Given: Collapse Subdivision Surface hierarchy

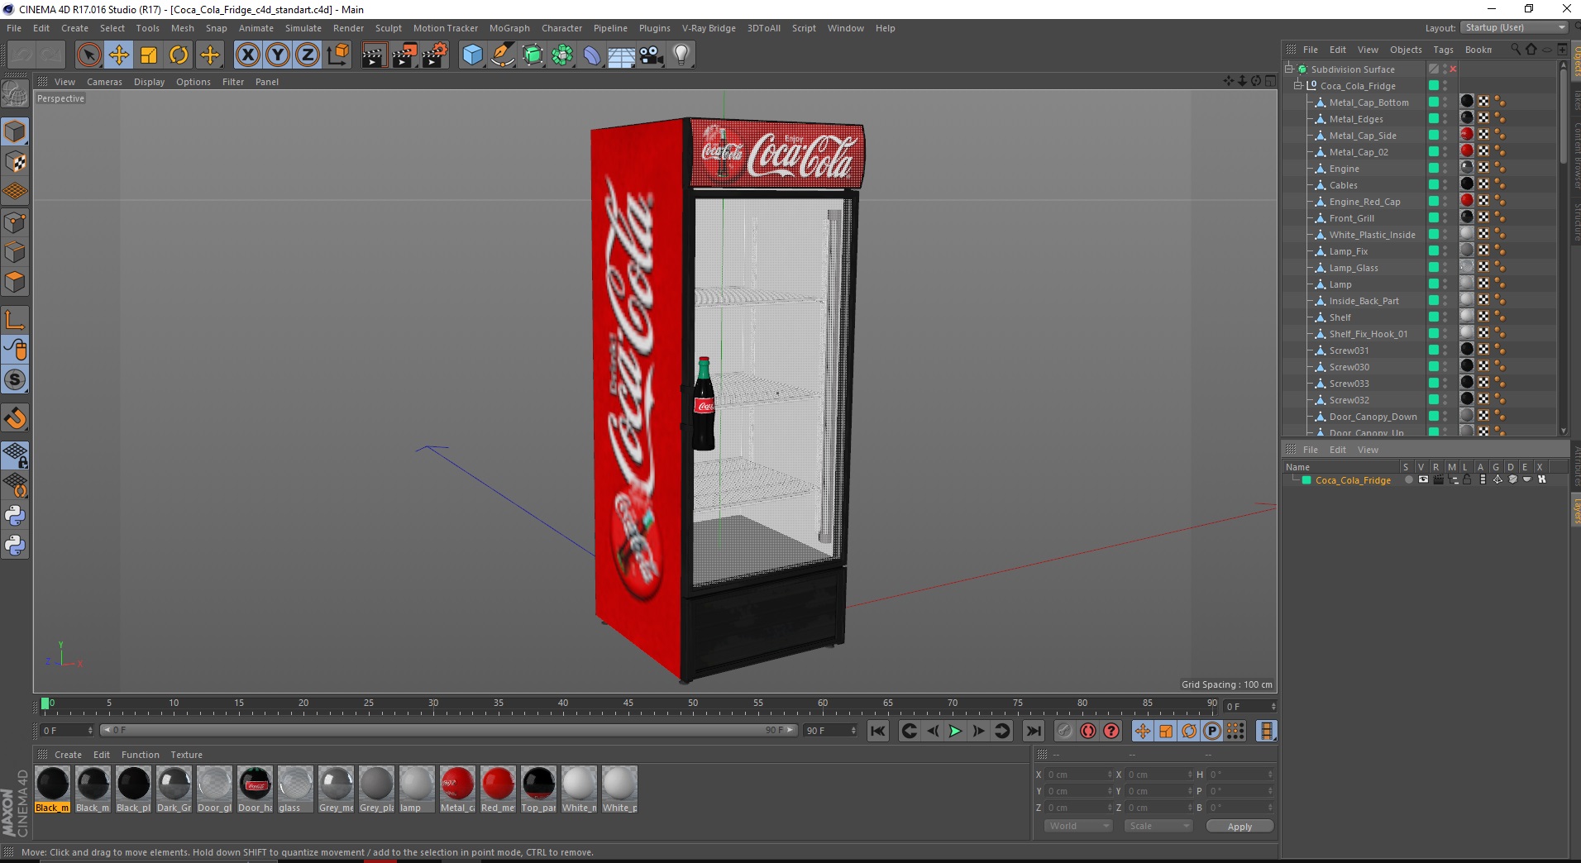Looking at the screenshot, I should pos(1288,69).
